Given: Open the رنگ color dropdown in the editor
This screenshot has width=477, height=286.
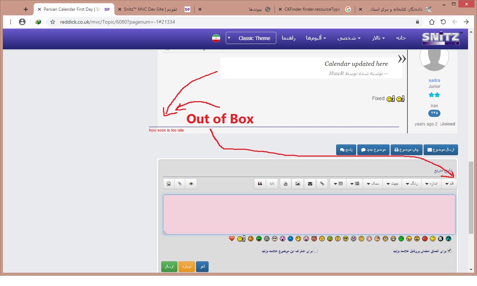Looking at the screenshot, I should [411, 184].
